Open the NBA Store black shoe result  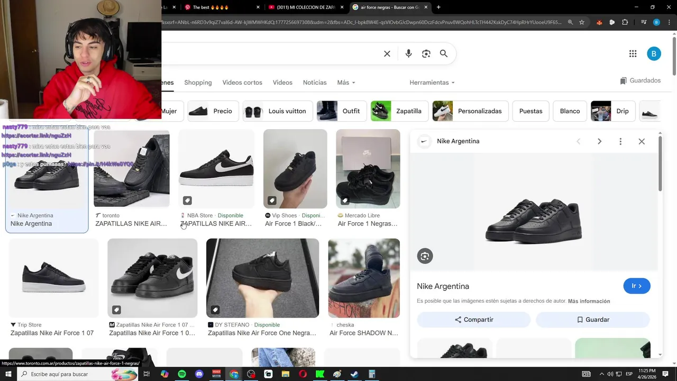(x=216, y=179)
